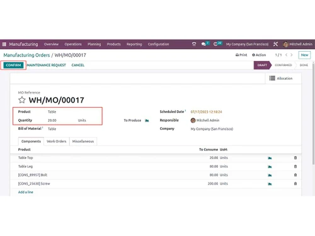Click the Quantity field 20.00

tap(52, 120)
